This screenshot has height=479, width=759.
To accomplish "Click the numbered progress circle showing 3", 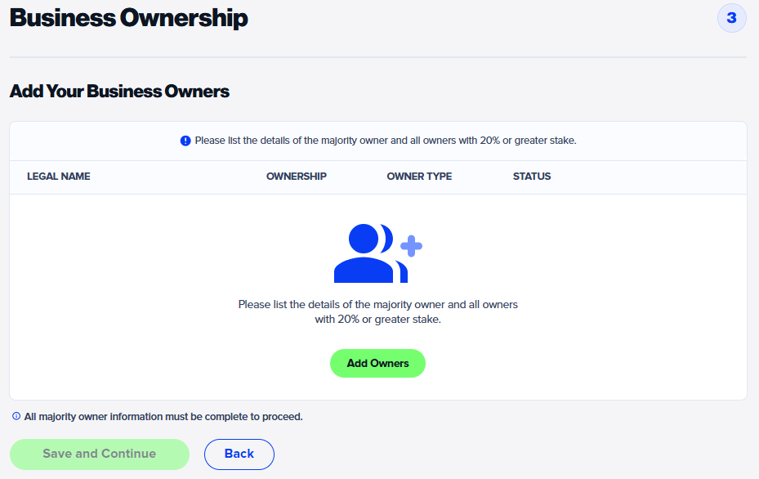I will click(x=731, y=18).
